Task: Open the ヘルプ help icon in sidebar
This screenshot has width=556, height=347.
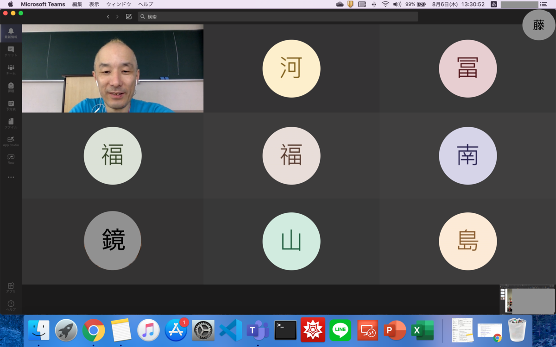Action: click(x=11, y=306)
